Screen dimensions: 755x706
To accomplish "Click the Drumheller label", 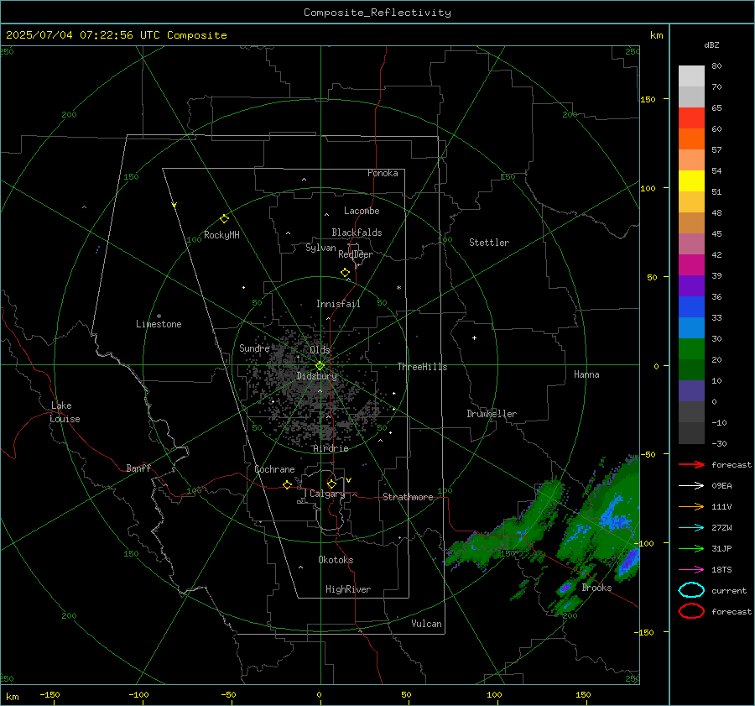I will 492,414.
